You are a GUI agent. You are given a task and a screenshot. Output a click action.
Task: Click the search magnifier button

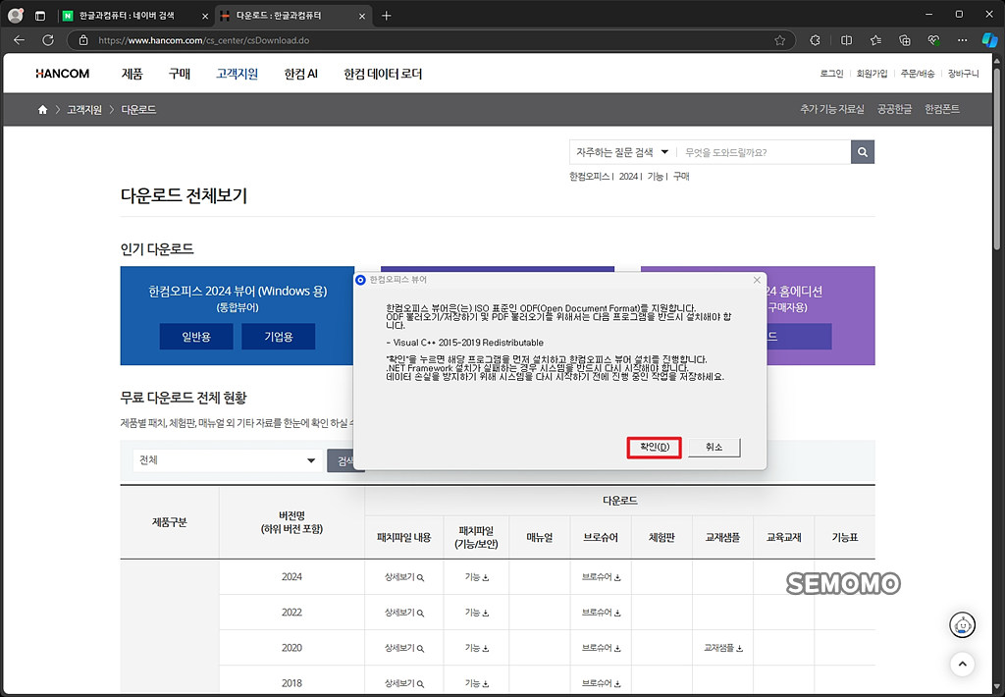coord(863,152)
